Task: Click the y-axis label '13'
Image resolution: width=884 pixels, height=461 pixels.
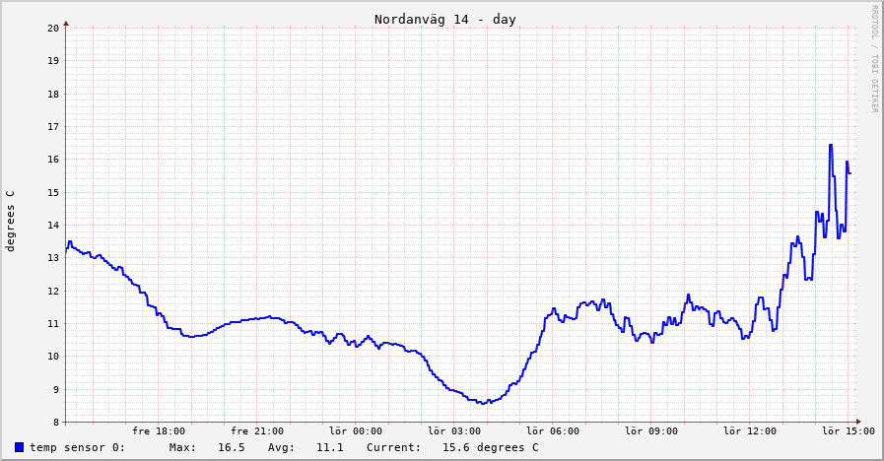Action: pos(53,258)
